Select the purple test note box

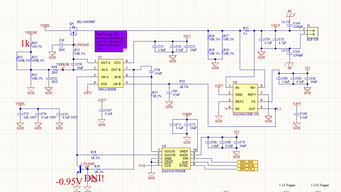click(x=111, y=41)
